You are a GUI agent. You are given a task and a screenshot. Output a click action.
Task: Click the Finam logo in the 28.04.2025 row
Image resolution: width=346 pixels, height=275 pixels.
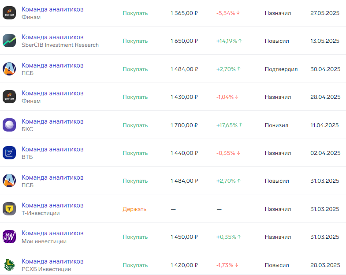(x=9, y=97)
